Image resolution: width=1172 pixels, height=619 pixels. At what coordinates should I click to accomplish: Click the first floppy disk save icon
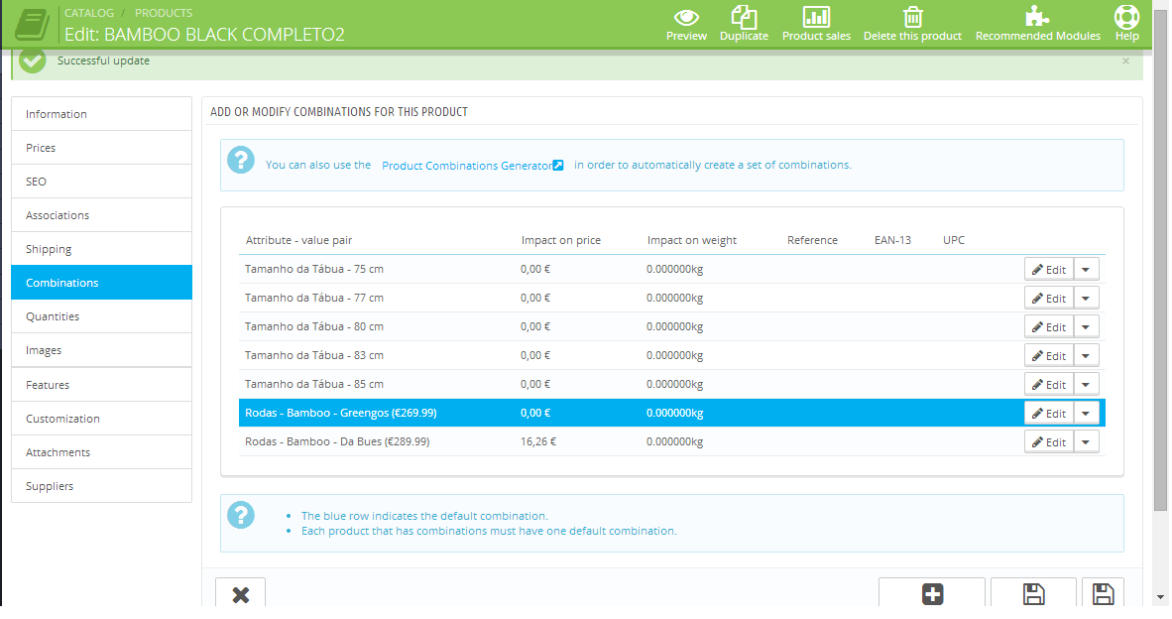pyautogui.click(x=1034, y=594)
